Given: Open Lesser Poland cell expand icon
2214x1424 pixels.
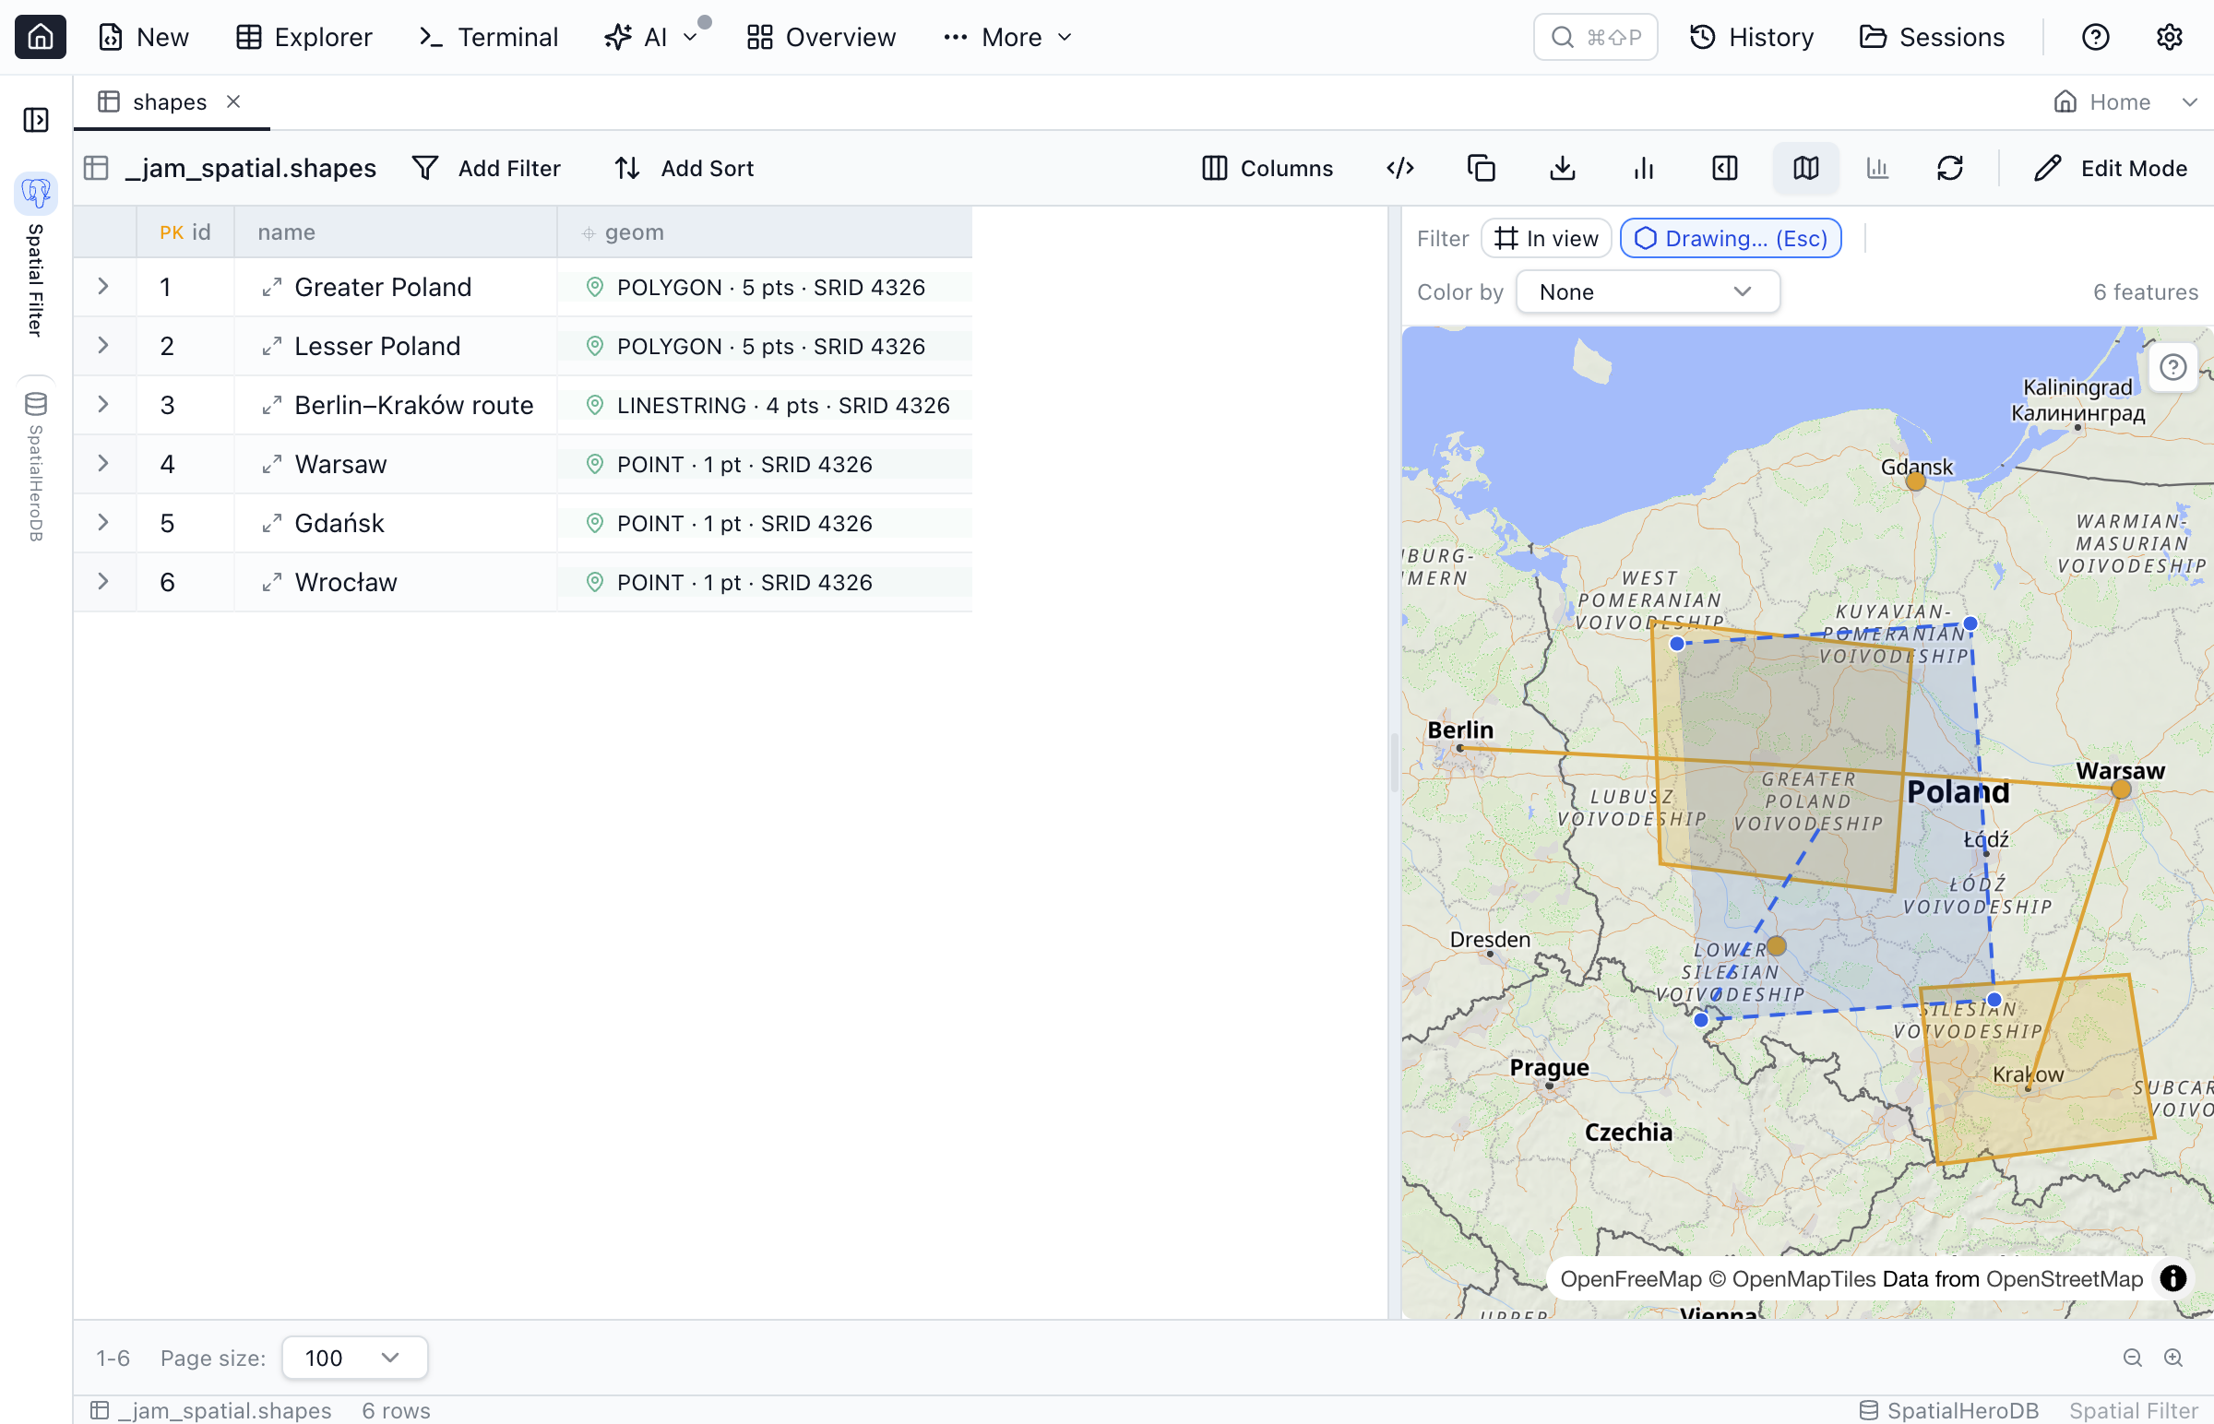Looking at the screenshot, I should [x=271, y=347].
